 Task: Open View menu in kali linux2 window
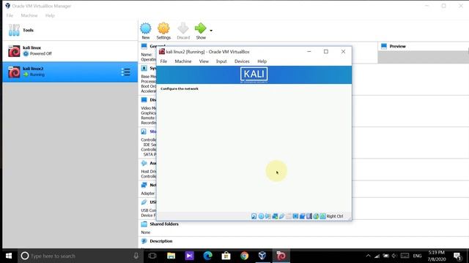204,61
